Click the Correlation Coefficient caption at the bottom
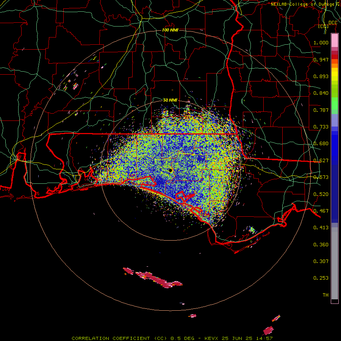 coord(172,338)
